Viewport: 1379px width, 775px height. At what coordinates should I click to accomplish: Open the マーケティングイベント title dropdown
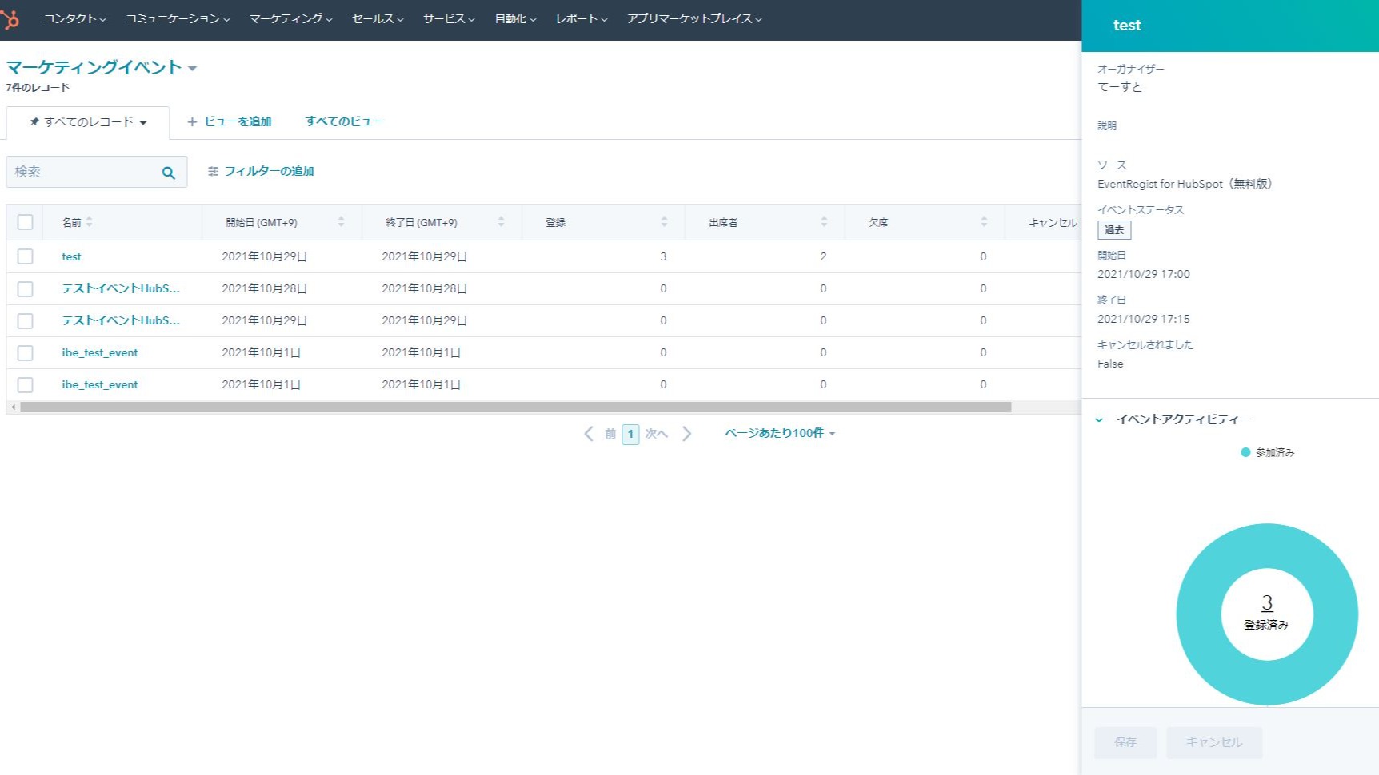pos(192,69)
